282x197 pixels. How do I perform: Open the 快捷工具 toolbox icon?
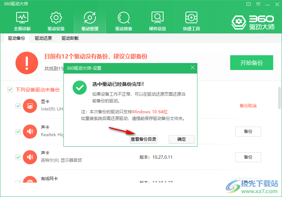[191, 21]
